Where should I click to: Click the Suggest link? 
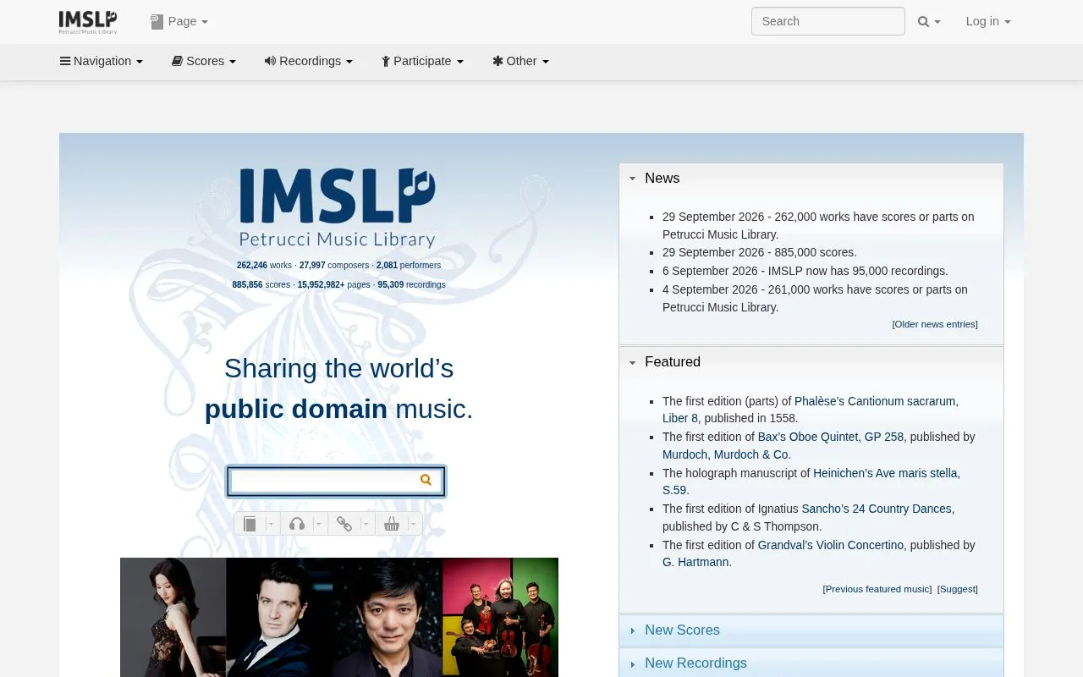[958, 589]
